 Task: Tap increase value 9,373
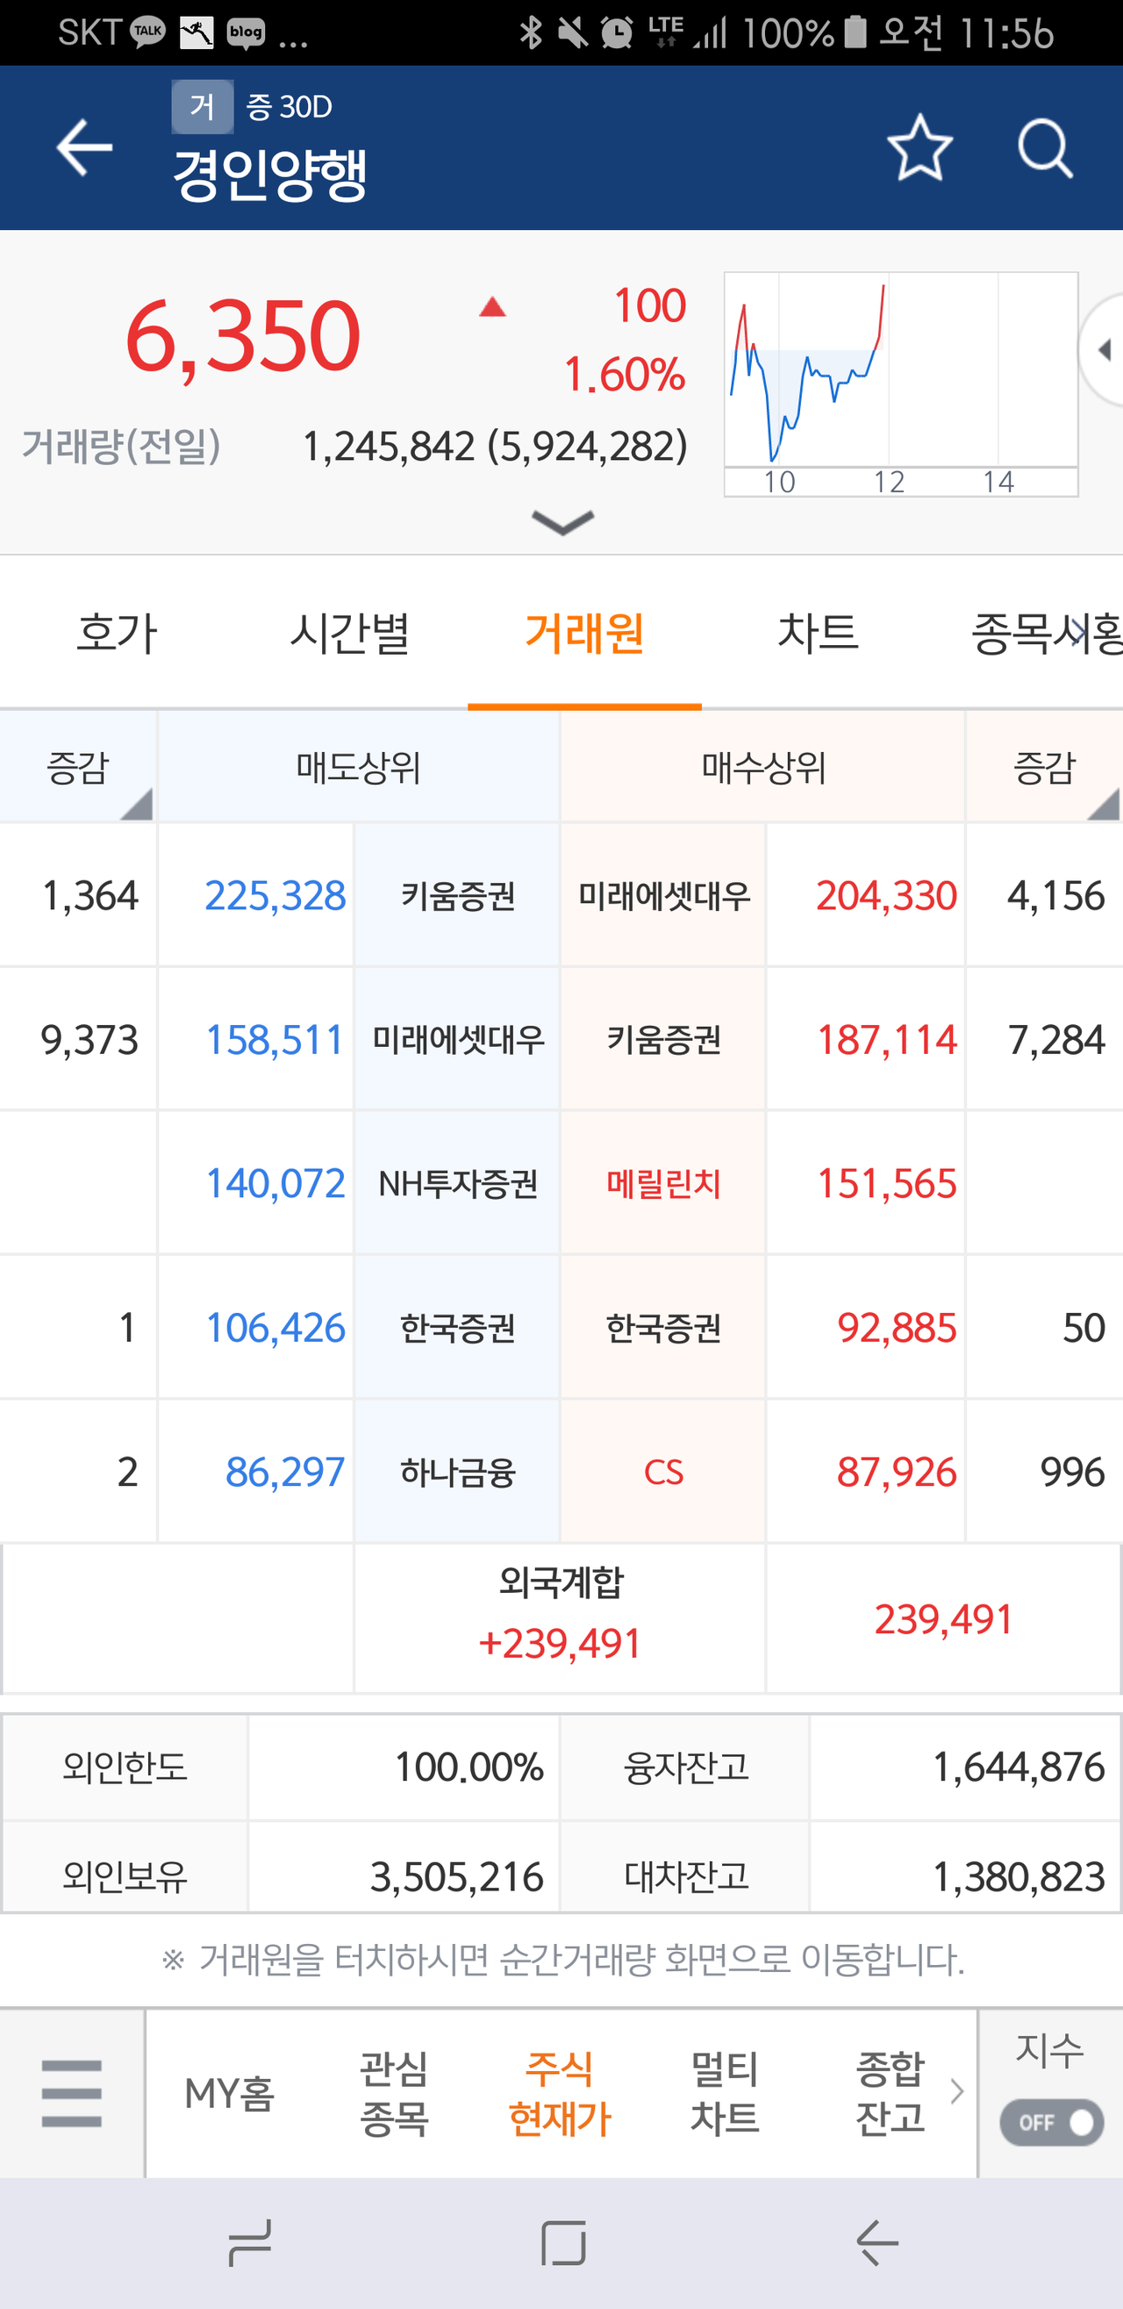pyautogui.click(x=89, y=1039)
